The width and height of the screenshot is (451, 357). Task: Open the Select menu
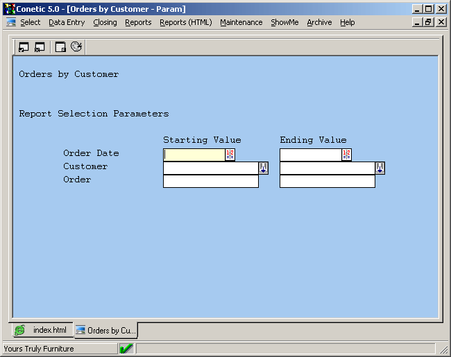click(30, 22)
